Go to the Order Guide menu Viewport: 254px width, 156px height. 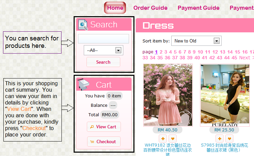[150, 8]
